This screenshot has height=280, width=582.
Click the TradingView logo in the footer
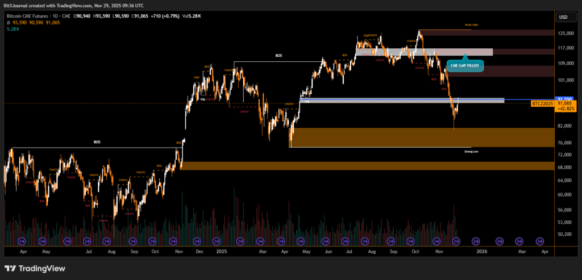tap(35, 268)
